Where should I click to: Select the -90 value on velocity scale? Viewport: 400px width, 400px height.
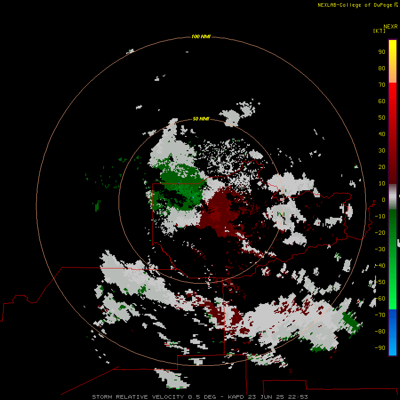coord(380,348)
